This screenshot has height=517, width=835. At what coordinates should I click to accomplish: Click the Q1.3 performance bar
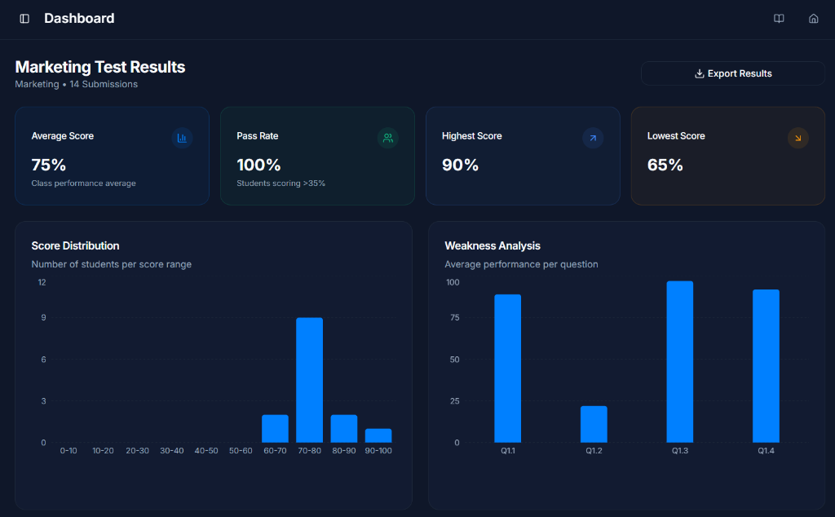pos(679,362)
